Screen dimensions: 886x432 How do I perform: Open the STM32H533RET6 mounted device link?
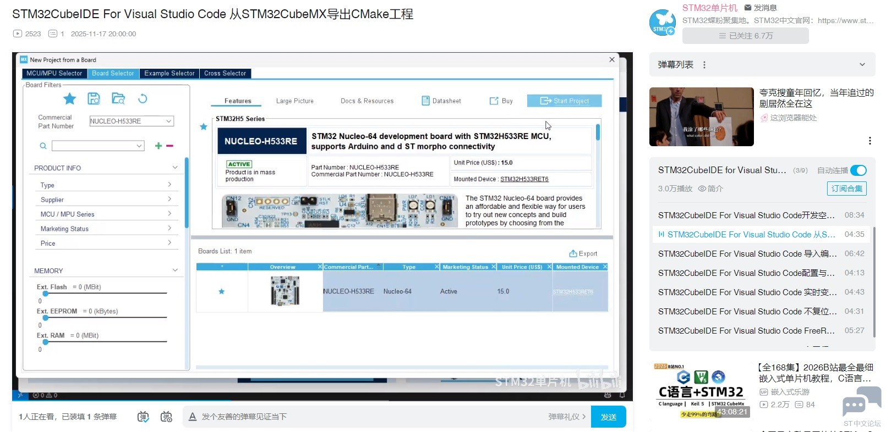524,179
